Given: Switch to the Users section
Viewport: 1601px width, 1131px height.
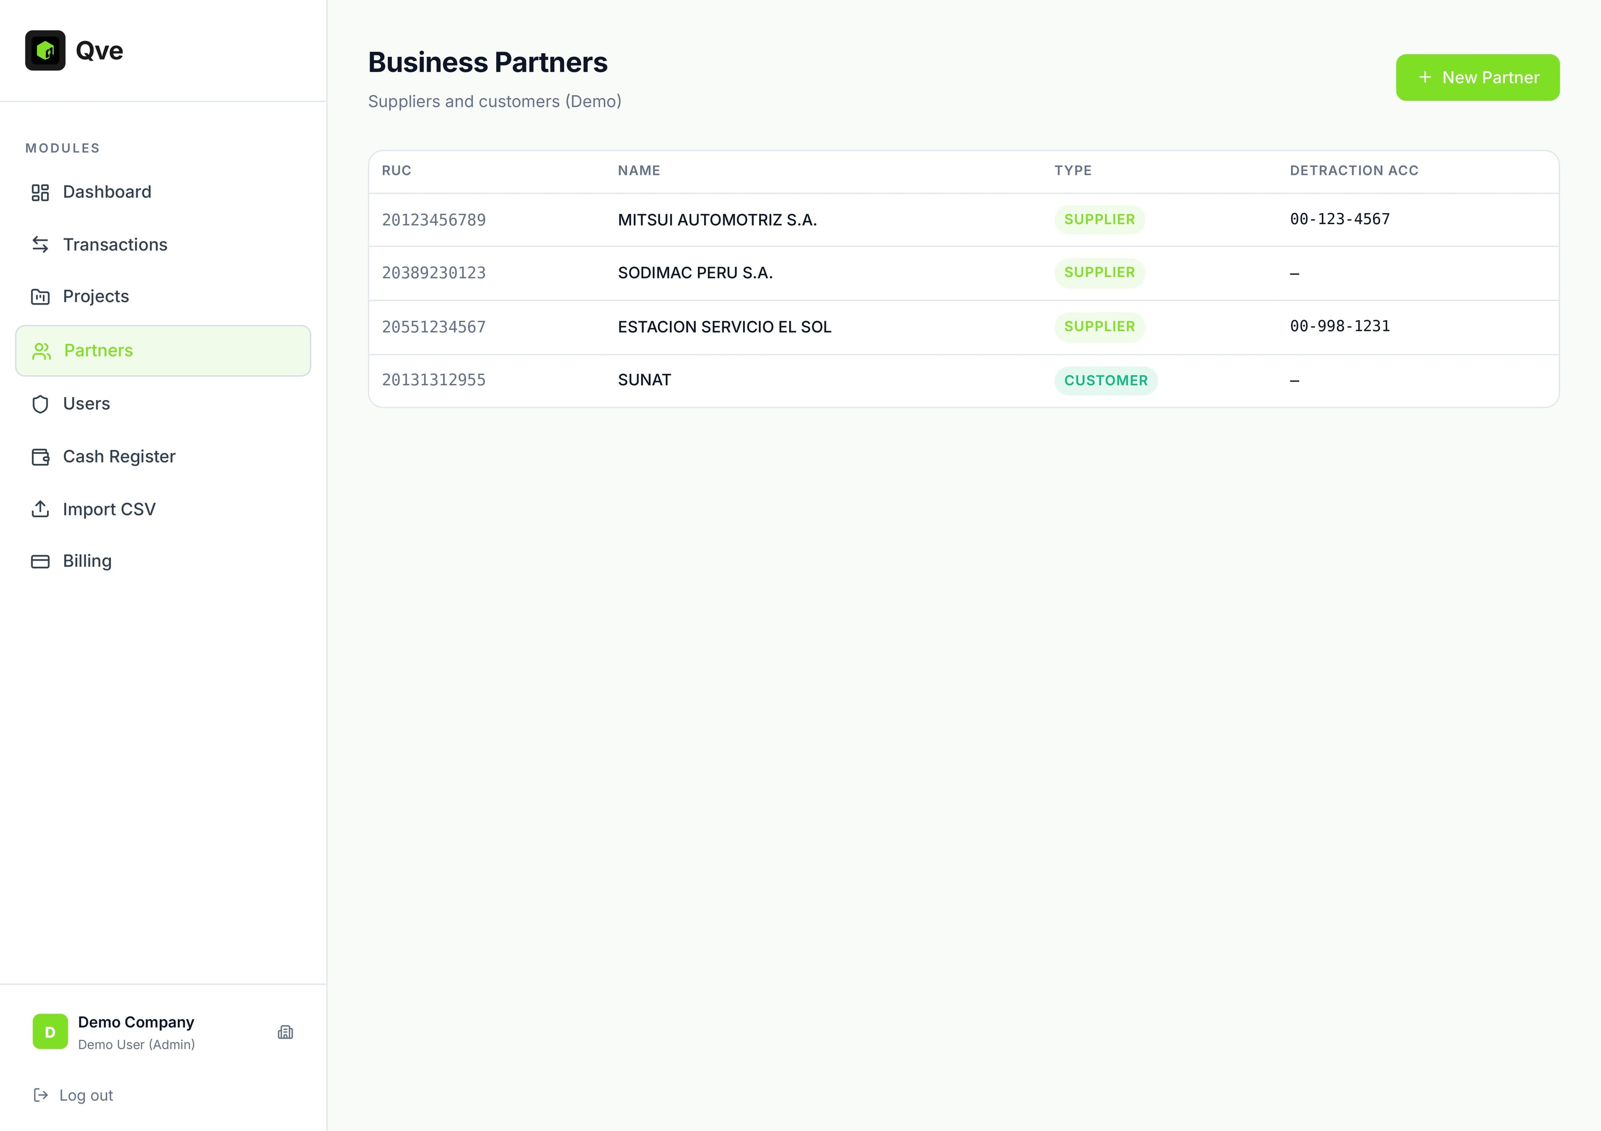Looking at the screenshot, I should click(86, 403).
